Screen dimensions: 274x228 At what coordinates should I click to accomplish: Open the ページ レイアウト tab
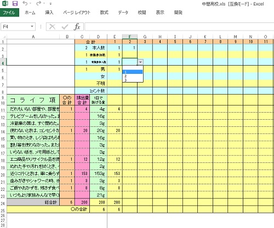tap(77, 13)
